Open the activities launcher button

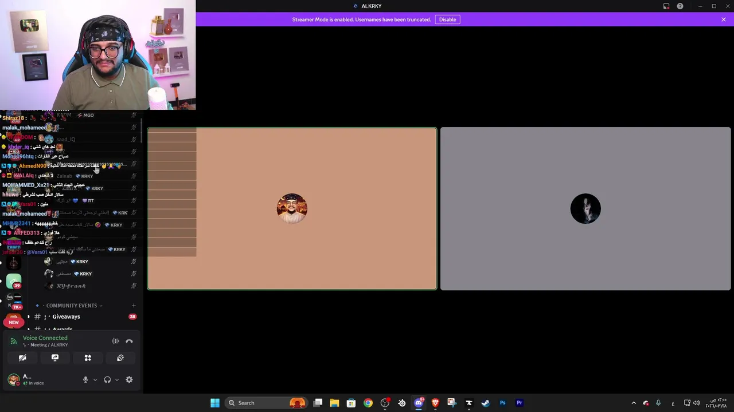(88, 358)
